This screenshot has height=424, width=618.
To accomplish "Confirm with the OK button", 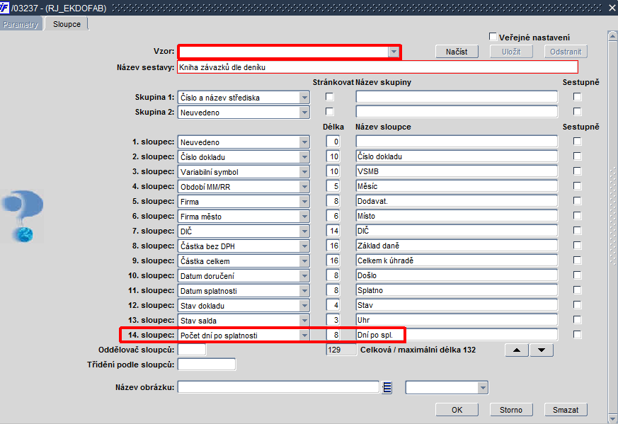I will tap(457, 410).
